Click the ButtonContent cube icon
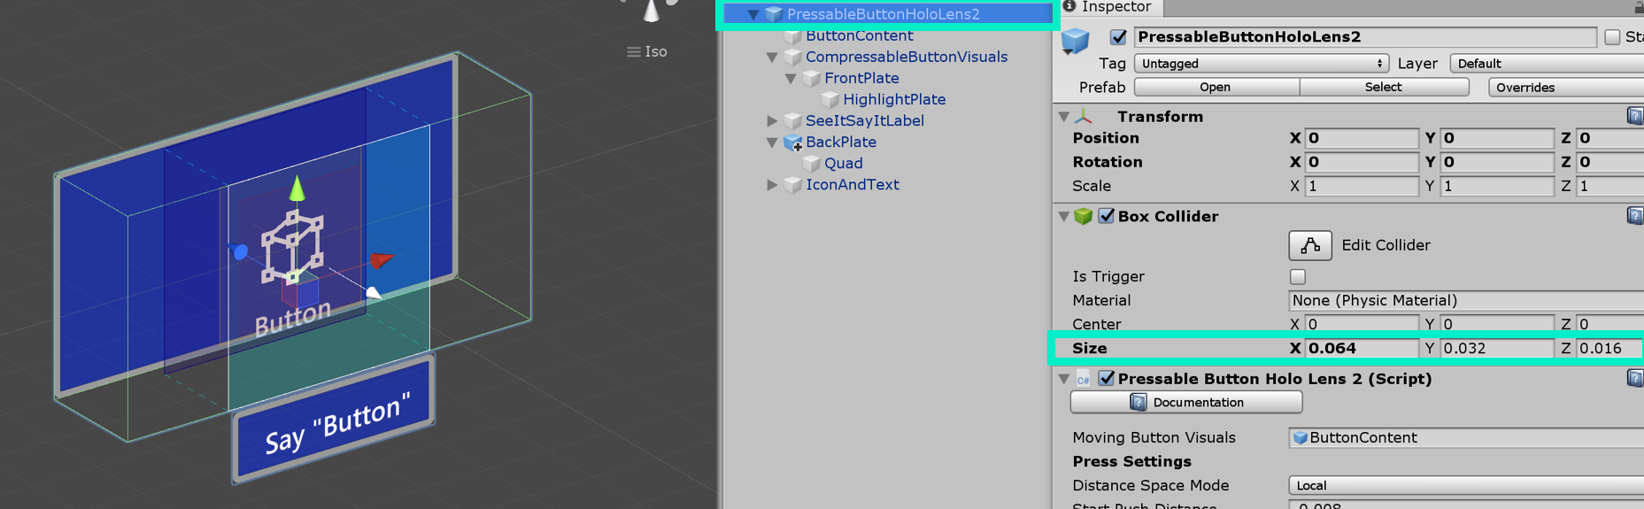The image size is (1644, 509). (x=793, y=36)
